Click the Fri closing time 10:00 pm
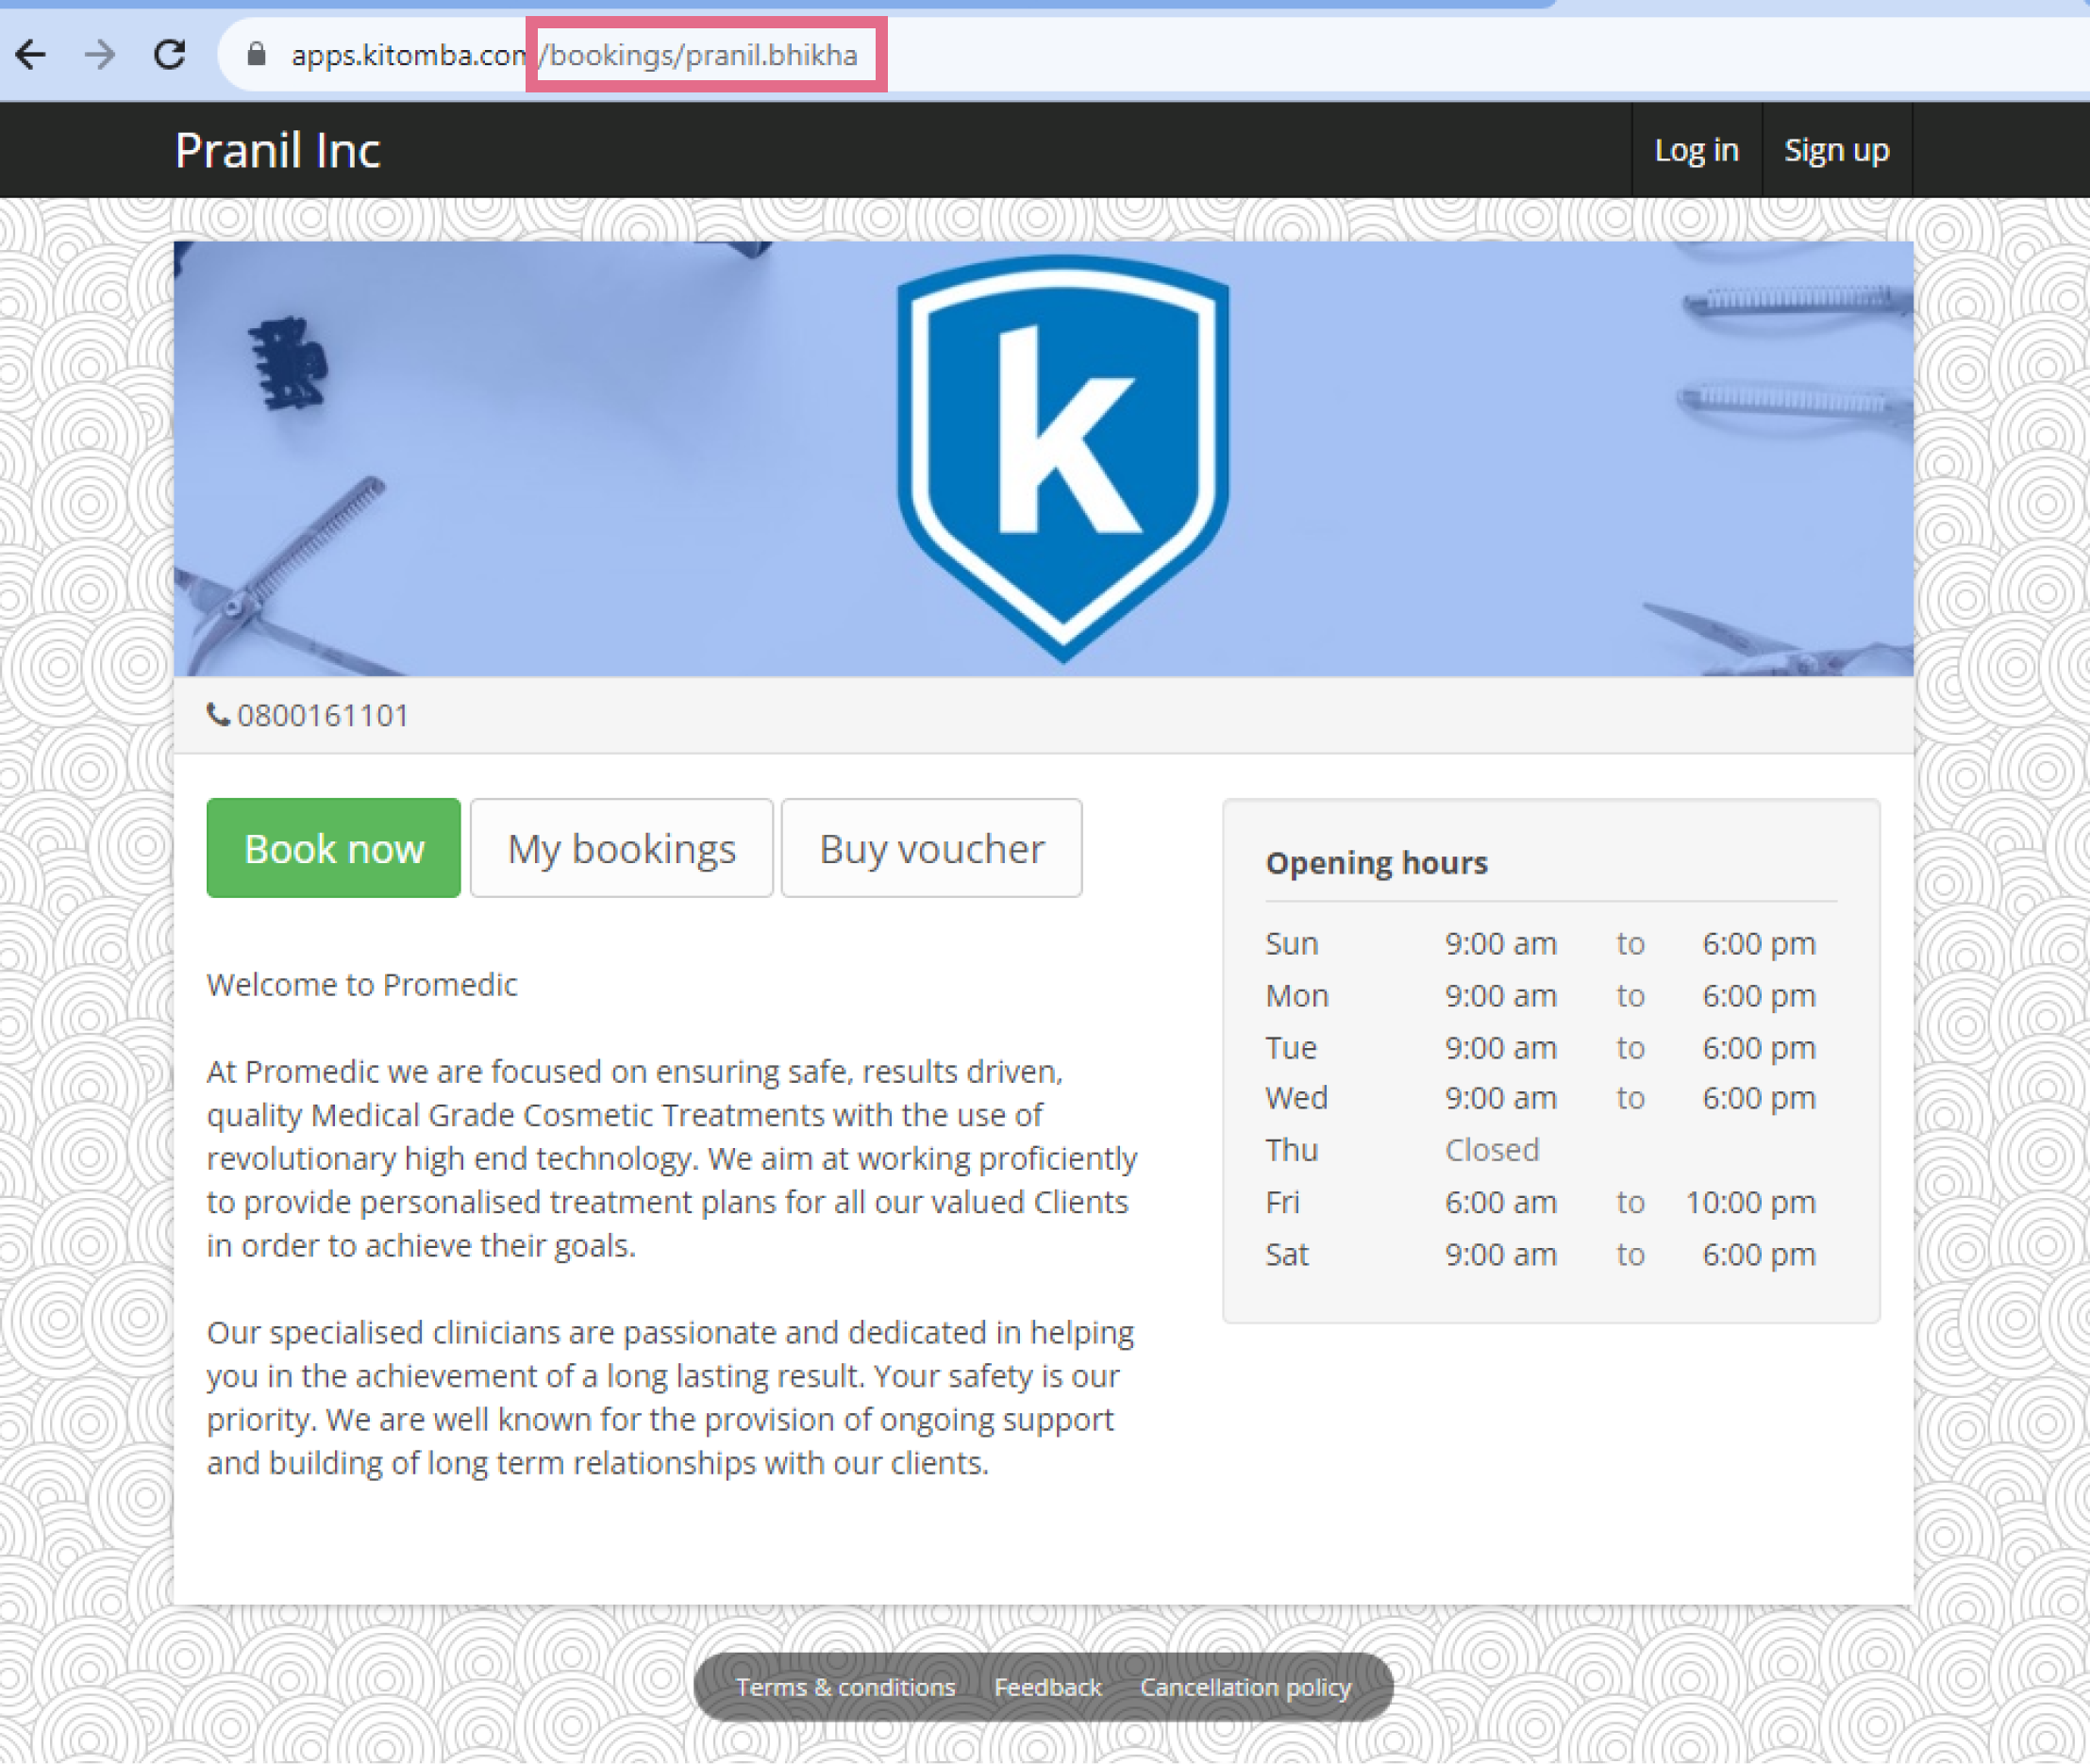 coord(1751,1202)
